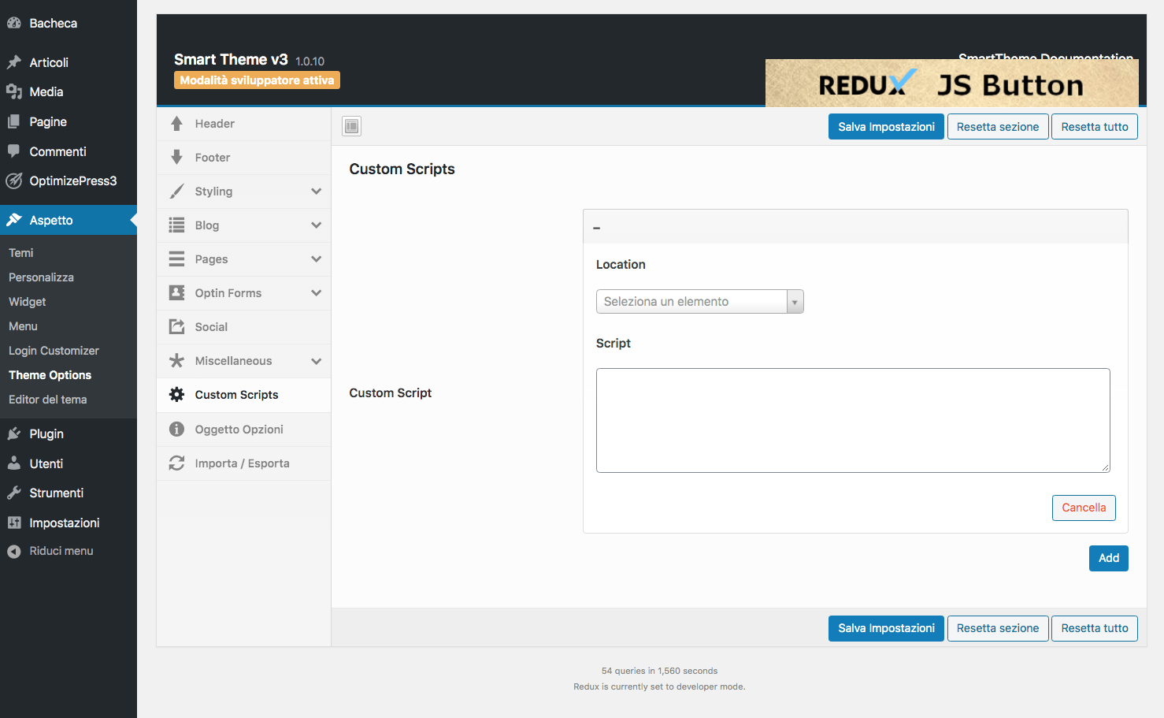The width and height of the screenshot is (1164, 718).
Task: Open the Temi submenu item
Action: click(x=20, y=253)
